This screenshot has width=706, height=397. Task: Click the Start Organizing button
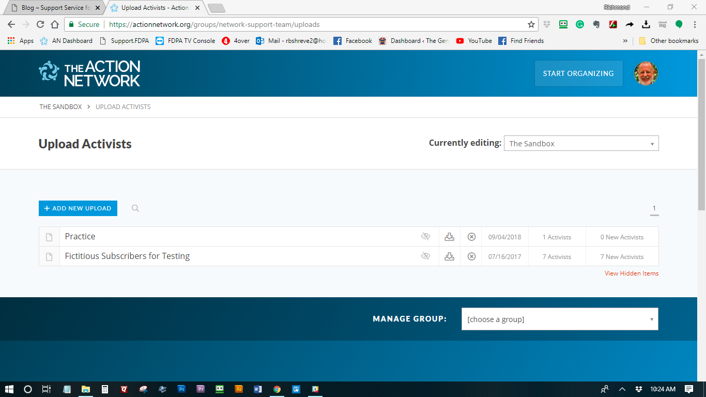[x=578, y=73]
